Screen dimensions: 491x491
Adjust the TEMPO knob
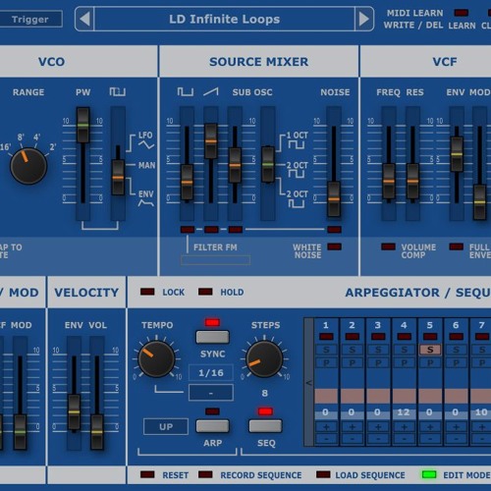[x=156, y=358]
